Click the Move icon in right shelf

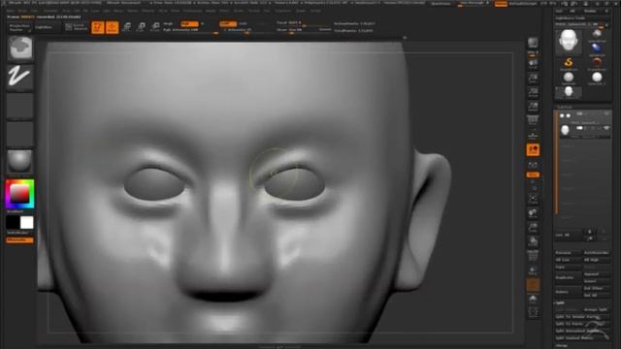click(x=533, y=213)
